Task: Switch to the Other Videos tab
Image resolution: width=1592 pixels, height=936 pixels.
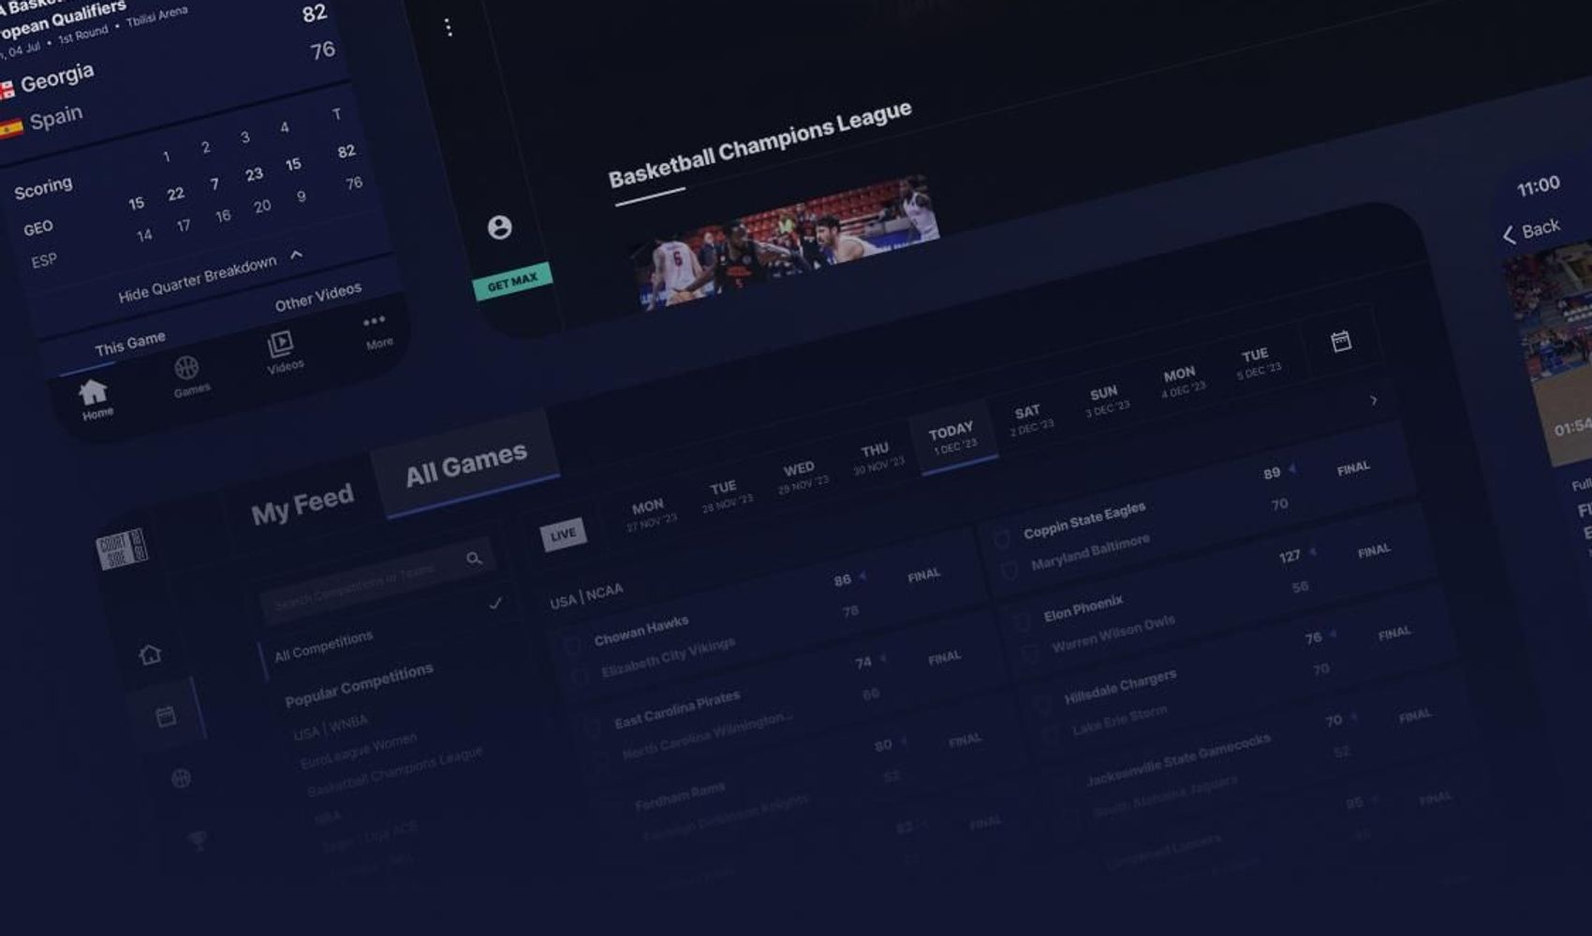Action: coord(318,297)
